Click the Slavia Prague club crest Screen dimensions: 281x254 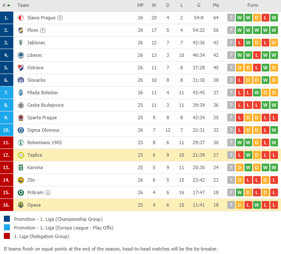[x=21, y=18]
